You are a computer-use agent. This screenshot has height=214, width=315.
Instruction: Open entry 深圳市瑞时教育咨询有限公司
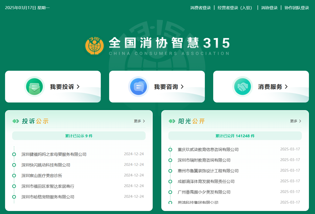coord(204,160)
